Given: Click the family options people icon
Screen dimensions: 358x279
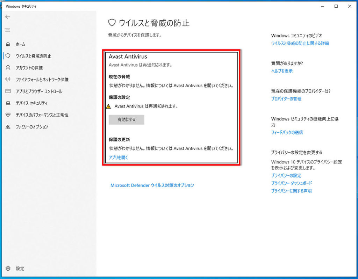Looking at the screenshot, I should point(8,127).
